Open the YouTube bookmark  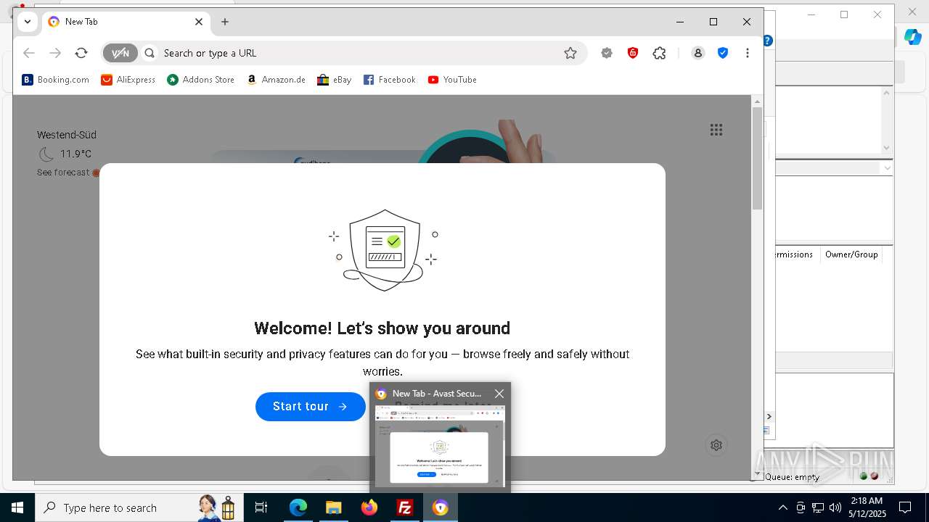[x=452, y=80]
